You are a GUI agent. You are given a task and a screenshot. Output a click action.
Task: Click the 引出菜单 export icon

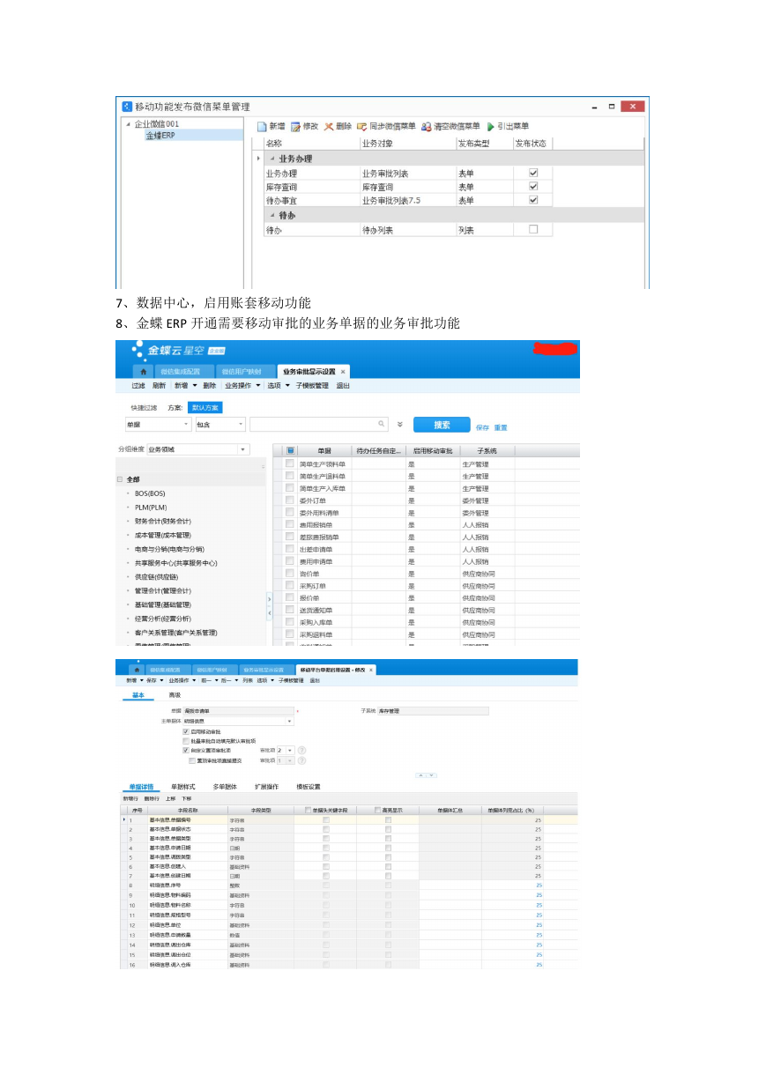point(491,127)
